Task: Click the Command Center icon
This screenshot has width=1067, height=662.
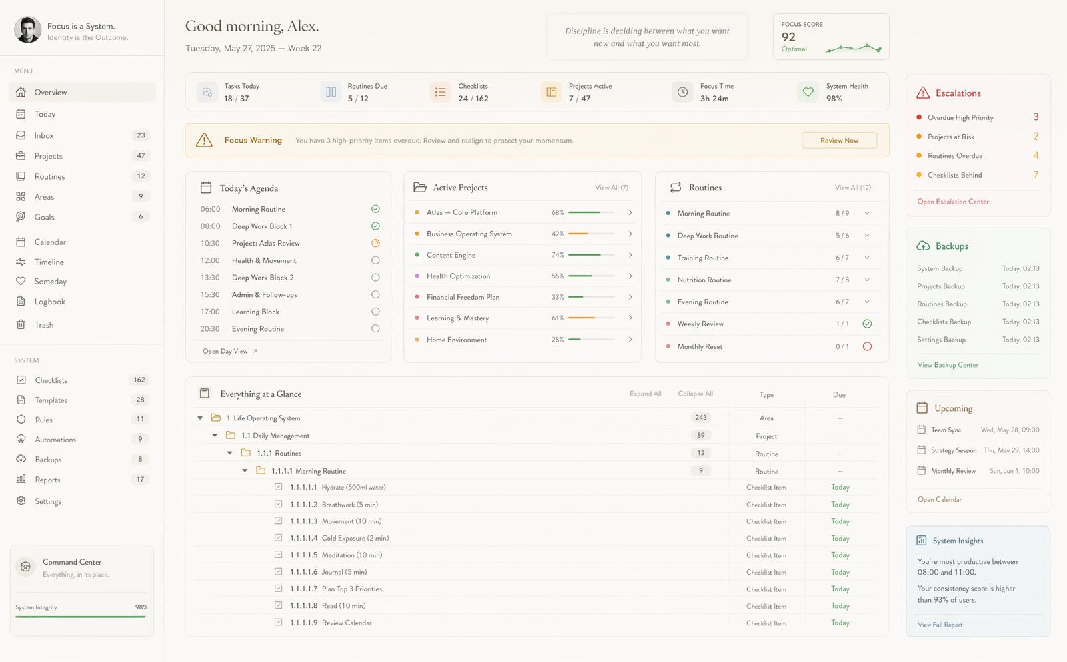Action: point(25,567)
